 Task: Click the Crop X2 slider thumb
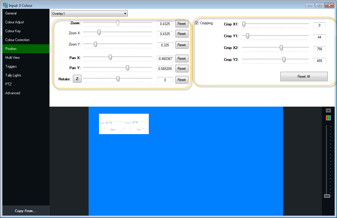pos(281,48)
